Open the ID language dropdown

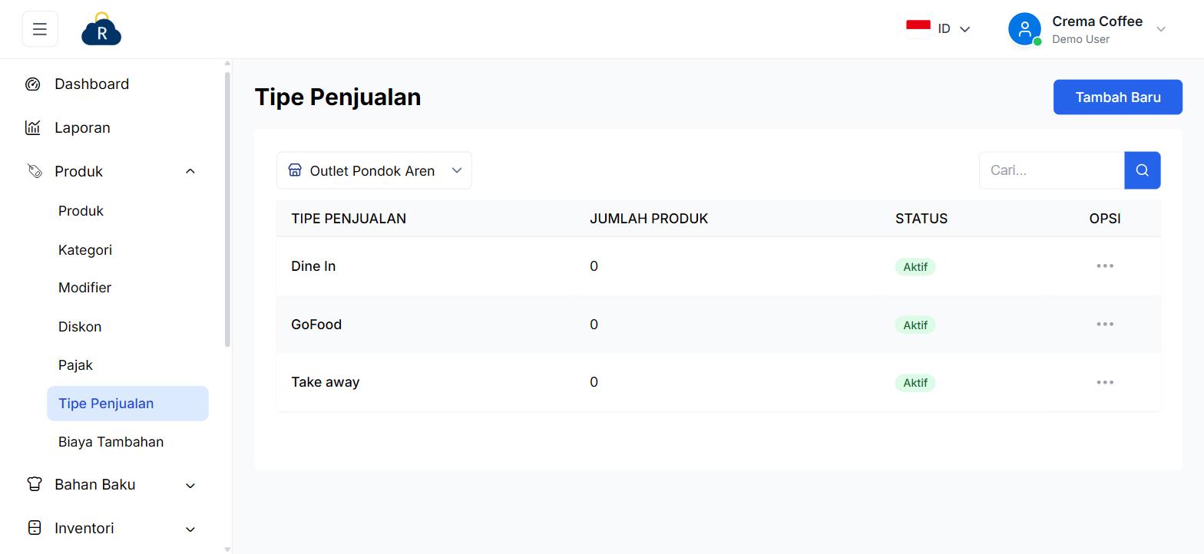(939, 29)
